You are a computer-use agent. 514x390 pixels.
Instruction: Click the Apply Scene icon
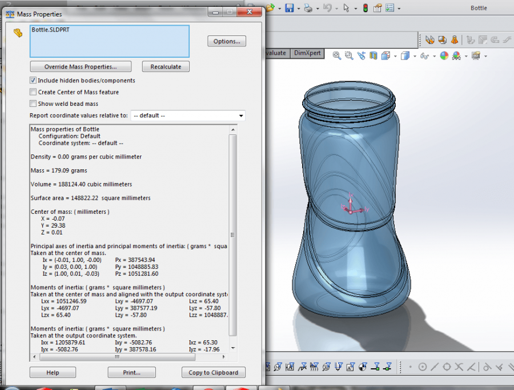click(457, 55)
